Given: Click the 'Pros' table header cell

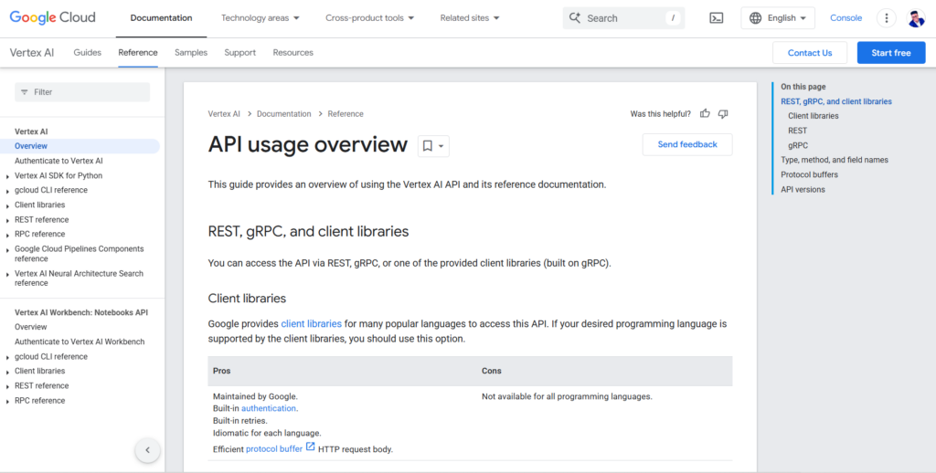Looking at the screenshot, I should [x=342, y=371].
